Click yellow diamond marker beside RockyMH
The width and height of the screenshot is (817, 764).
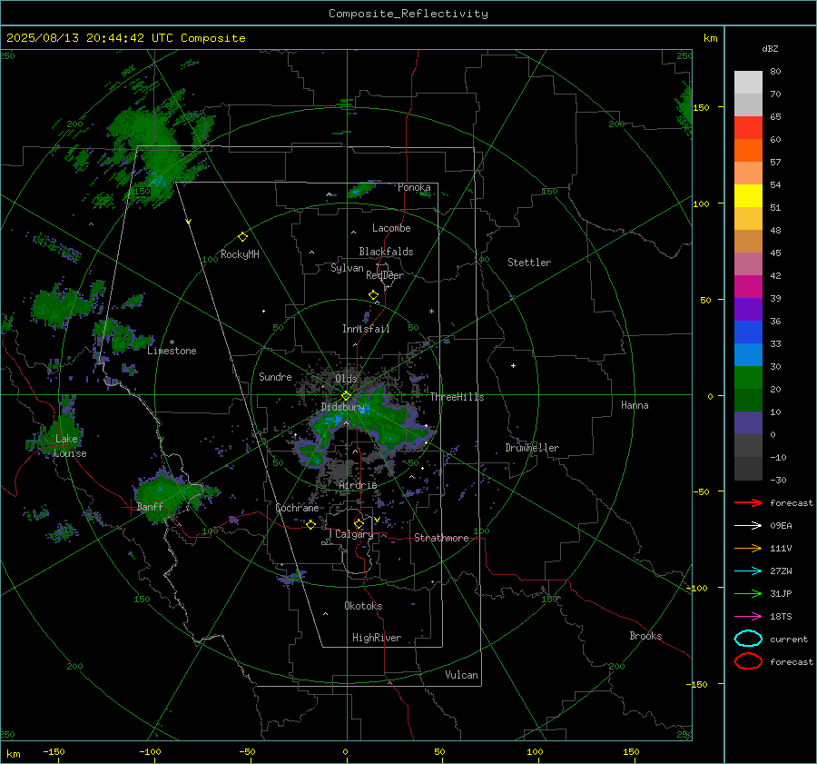(242, 237)
